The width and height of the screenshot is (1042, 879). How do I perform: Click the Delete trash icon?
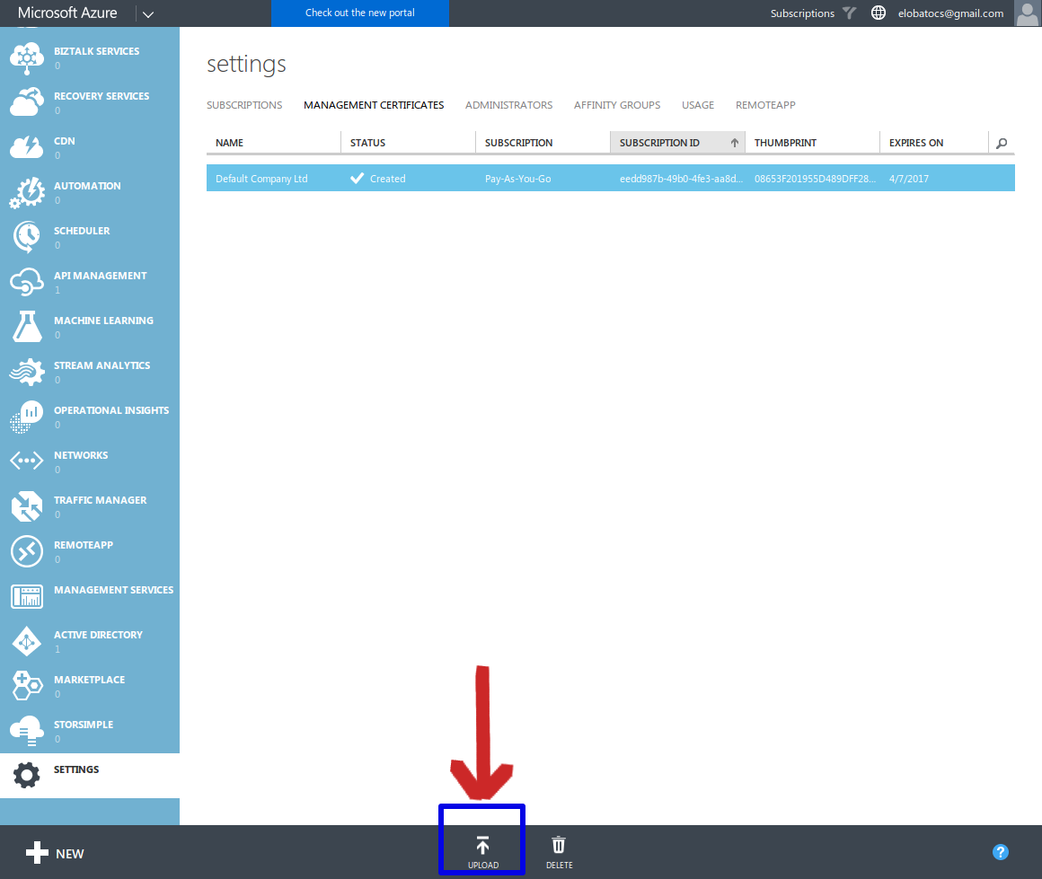coord(559,845)
